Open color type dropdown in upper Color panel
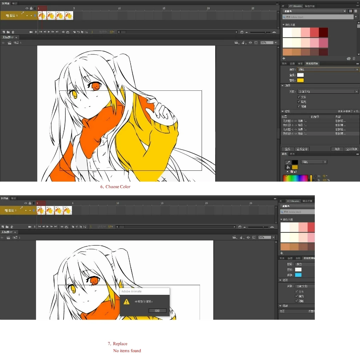 tap(314, 162)
